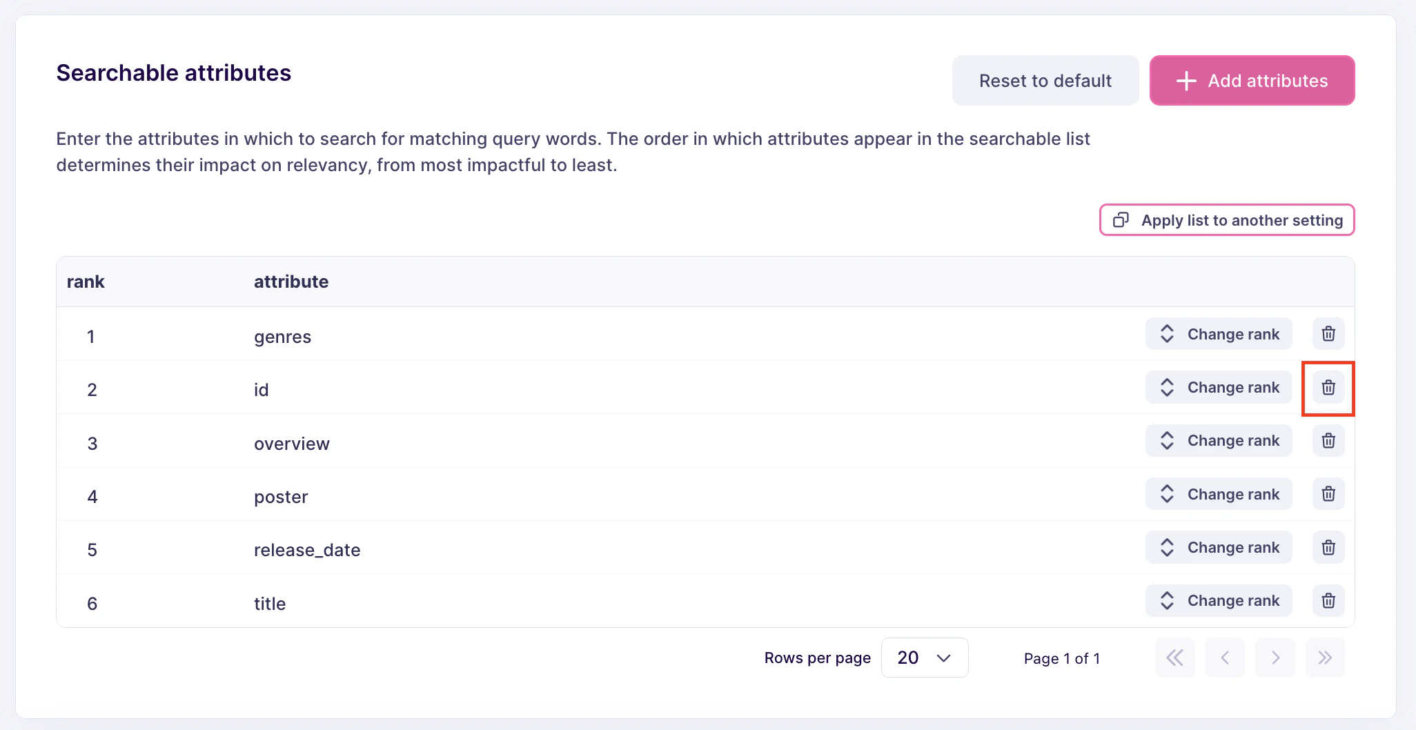This screenshot has width=1416, height=730.
Task: Click the copy icon beside Apply list text
Action: 1120,220
